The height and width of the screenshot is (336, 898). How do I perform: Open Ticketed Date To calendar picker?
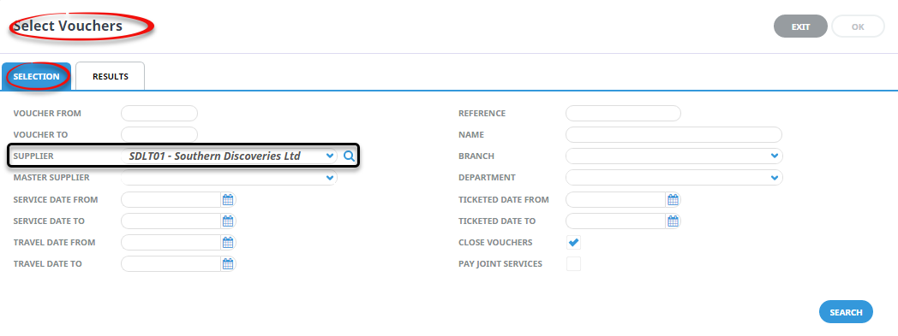point(673,221)
